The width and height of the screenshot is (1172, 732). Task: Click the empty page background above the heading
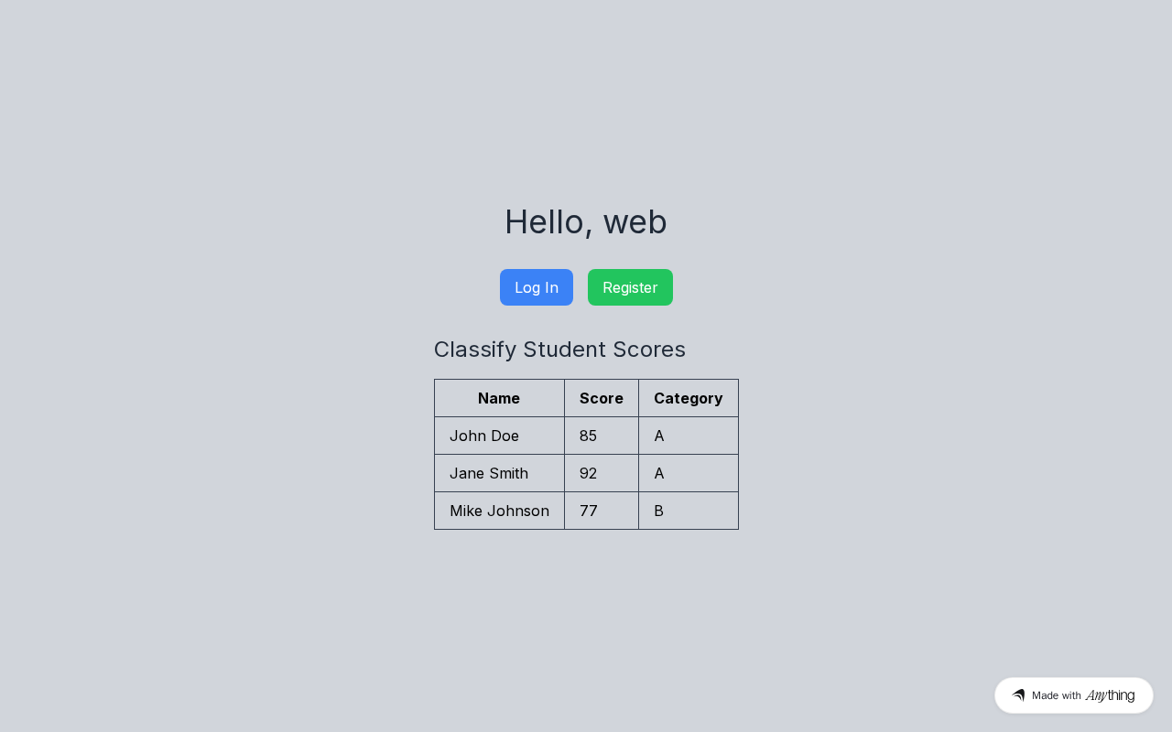click(x=586, y=91)
